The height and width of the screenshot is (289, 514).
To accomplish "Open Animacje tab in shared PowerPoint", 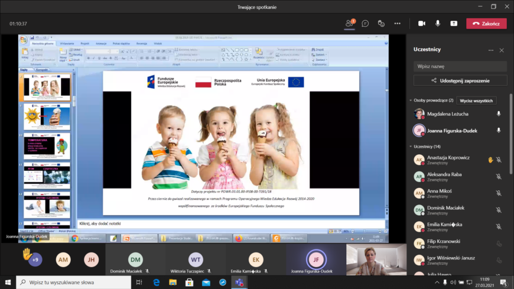I will [x=101, y=43].
